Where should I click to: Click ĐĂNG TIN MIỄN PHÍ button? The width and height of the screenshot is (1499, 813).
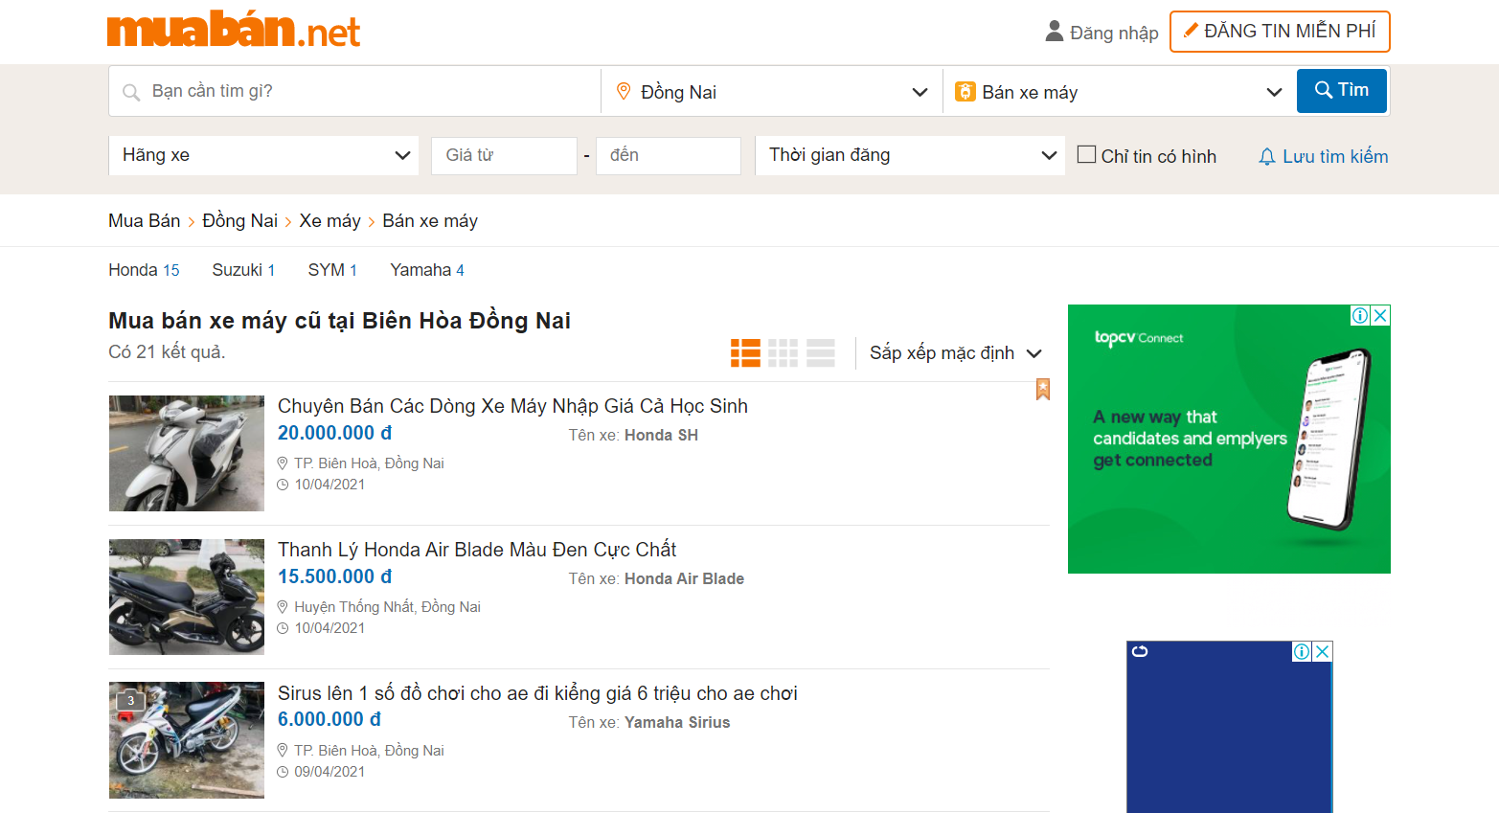pyautogui.click(x=1280, y=32)
